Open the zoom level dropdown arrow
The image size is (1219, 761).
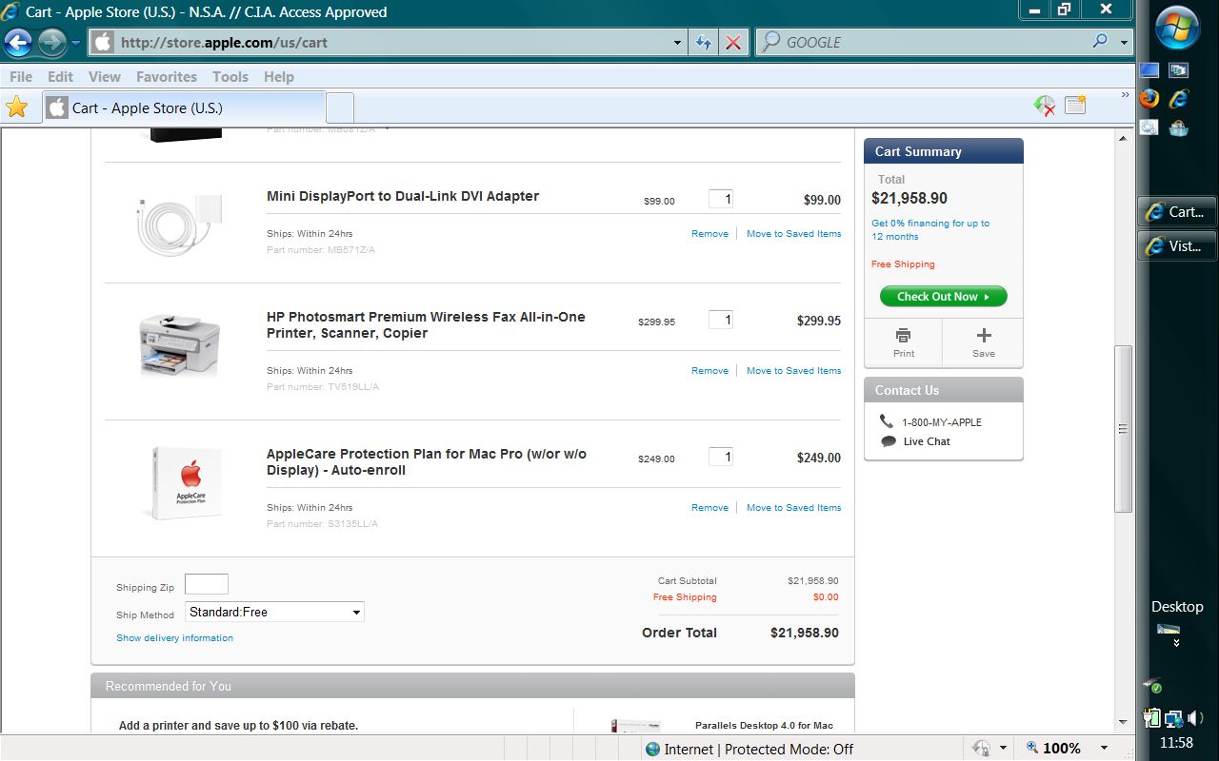(x=1104, y=749)
